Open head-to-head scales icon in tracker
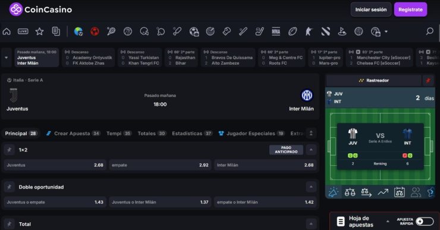Image resolution: width=440 pixels, height=230 pixels. 350,192
